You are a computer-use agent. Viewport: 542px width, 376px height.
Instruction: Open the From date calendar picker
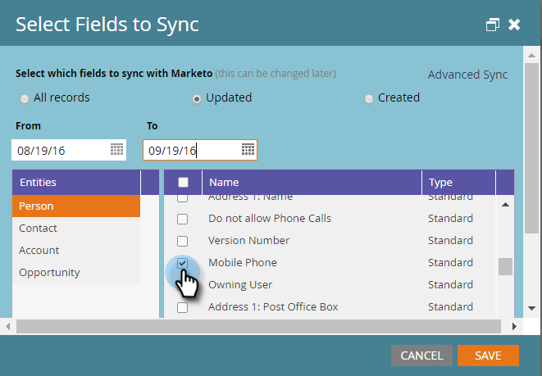[116, 150]
